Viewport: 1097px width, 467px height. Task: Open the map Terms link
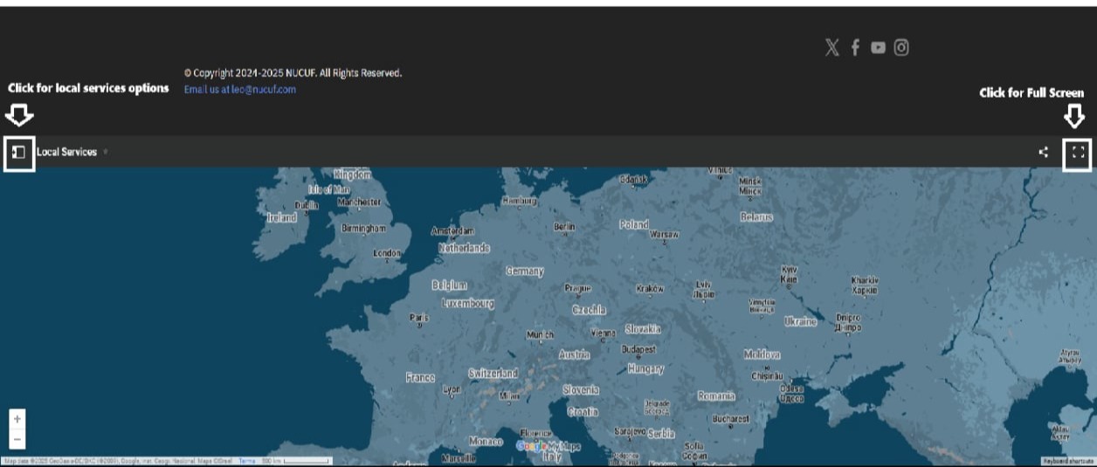tap(247, 460)
